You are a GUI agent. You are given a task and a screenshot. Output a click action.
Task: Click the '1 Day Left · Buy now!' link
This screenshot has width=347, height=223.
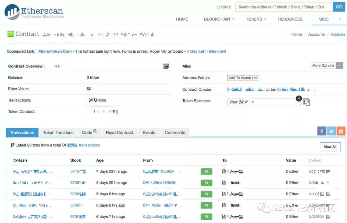[207, 51]
